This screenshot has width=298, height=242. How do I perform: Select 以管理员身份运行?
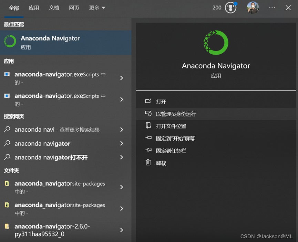(x=216, y=114)
